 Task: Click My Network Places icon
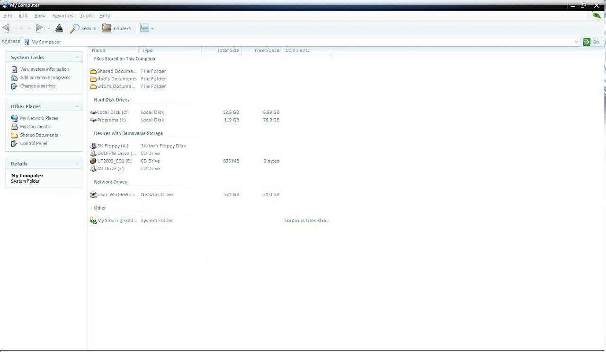pos(14,118)
